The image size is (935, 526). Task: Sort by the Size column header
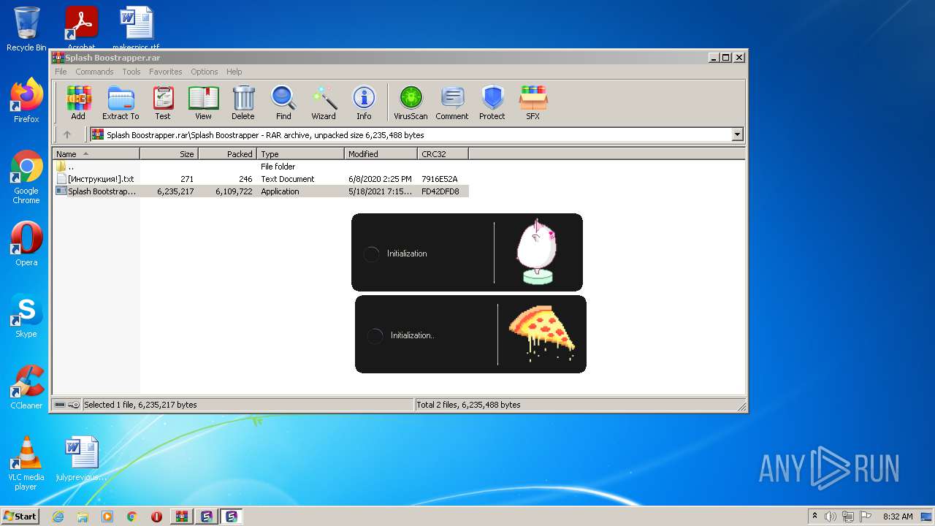tap(169, 154)
